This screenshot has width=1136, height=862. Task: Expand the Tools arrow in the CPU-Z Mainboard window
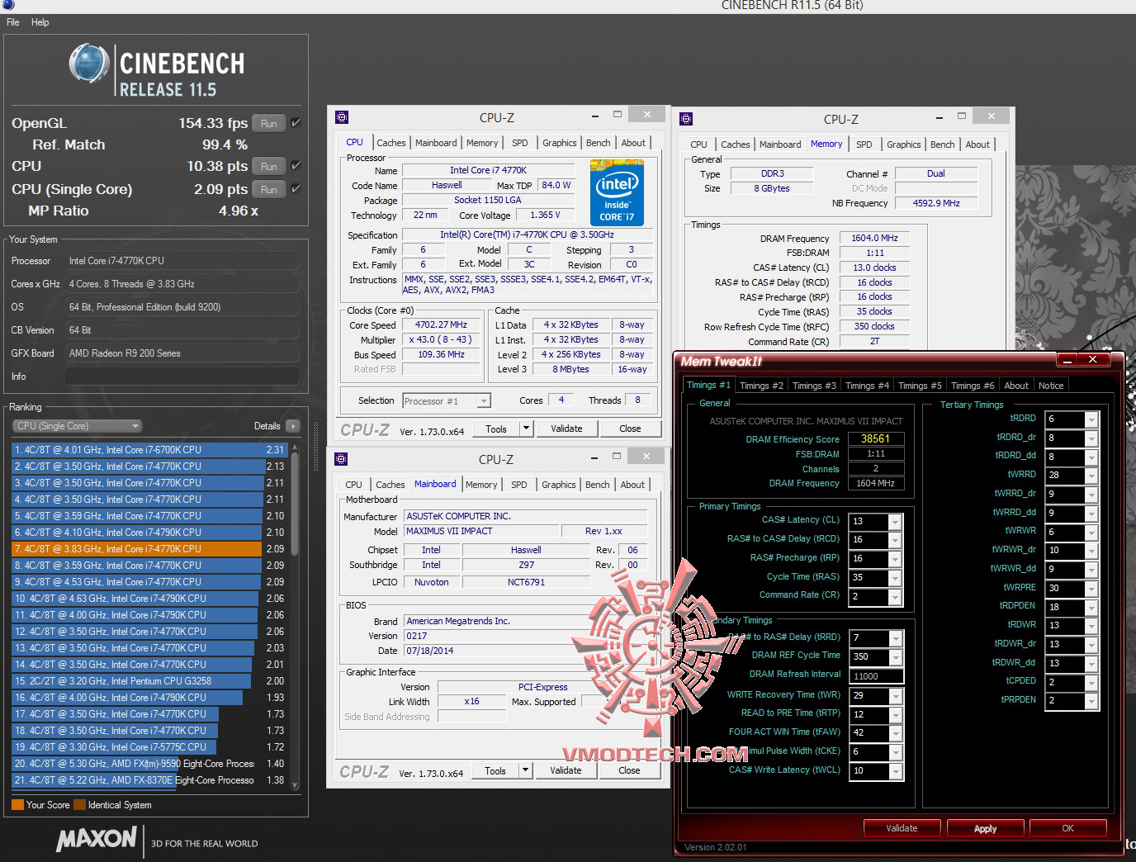tap(525, 770)
